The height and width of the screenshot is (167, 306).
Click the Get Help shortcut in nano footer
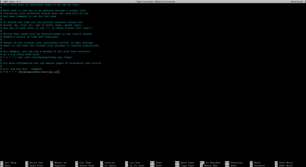(x=10, y=163)
